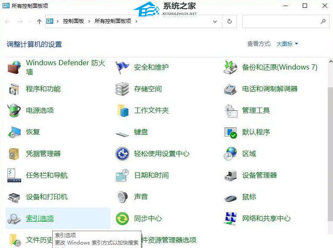This screenshot has height=248, width=333.
Task: Click the blue flag Security and Maintenance icon
Action: [122, 67]
